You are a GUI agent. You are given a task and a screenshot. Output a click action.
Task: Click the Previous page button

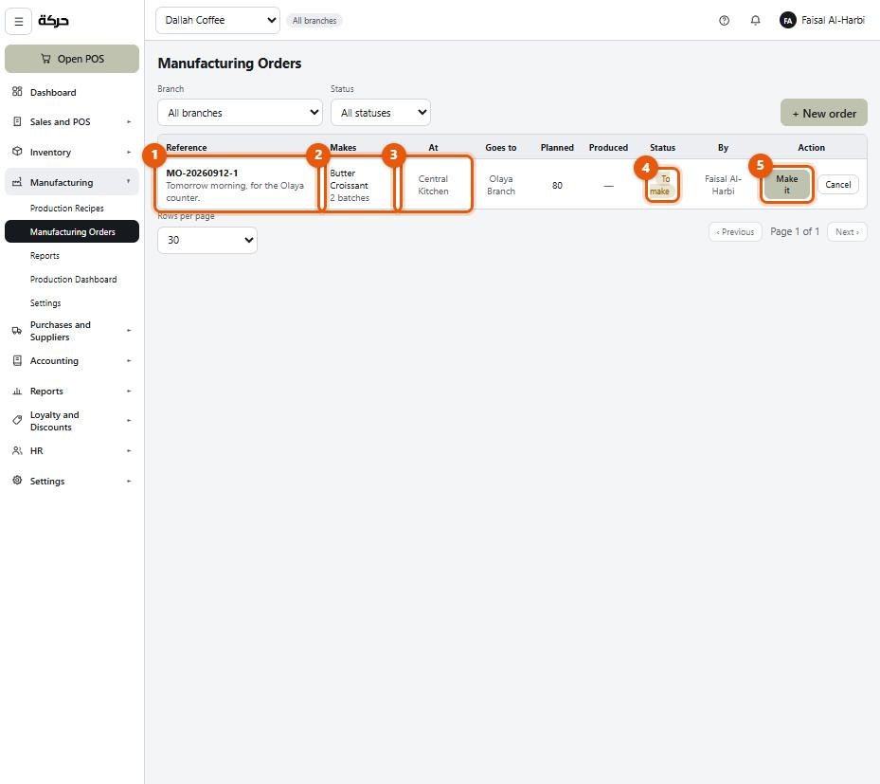(735, 232)
